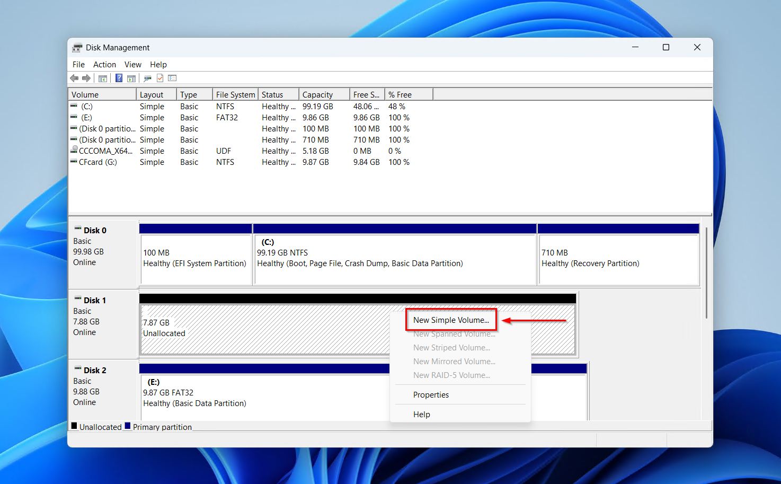Select the 710 MB Recovery Partition block
Screen dimensions: 781x484
[618, 259]
